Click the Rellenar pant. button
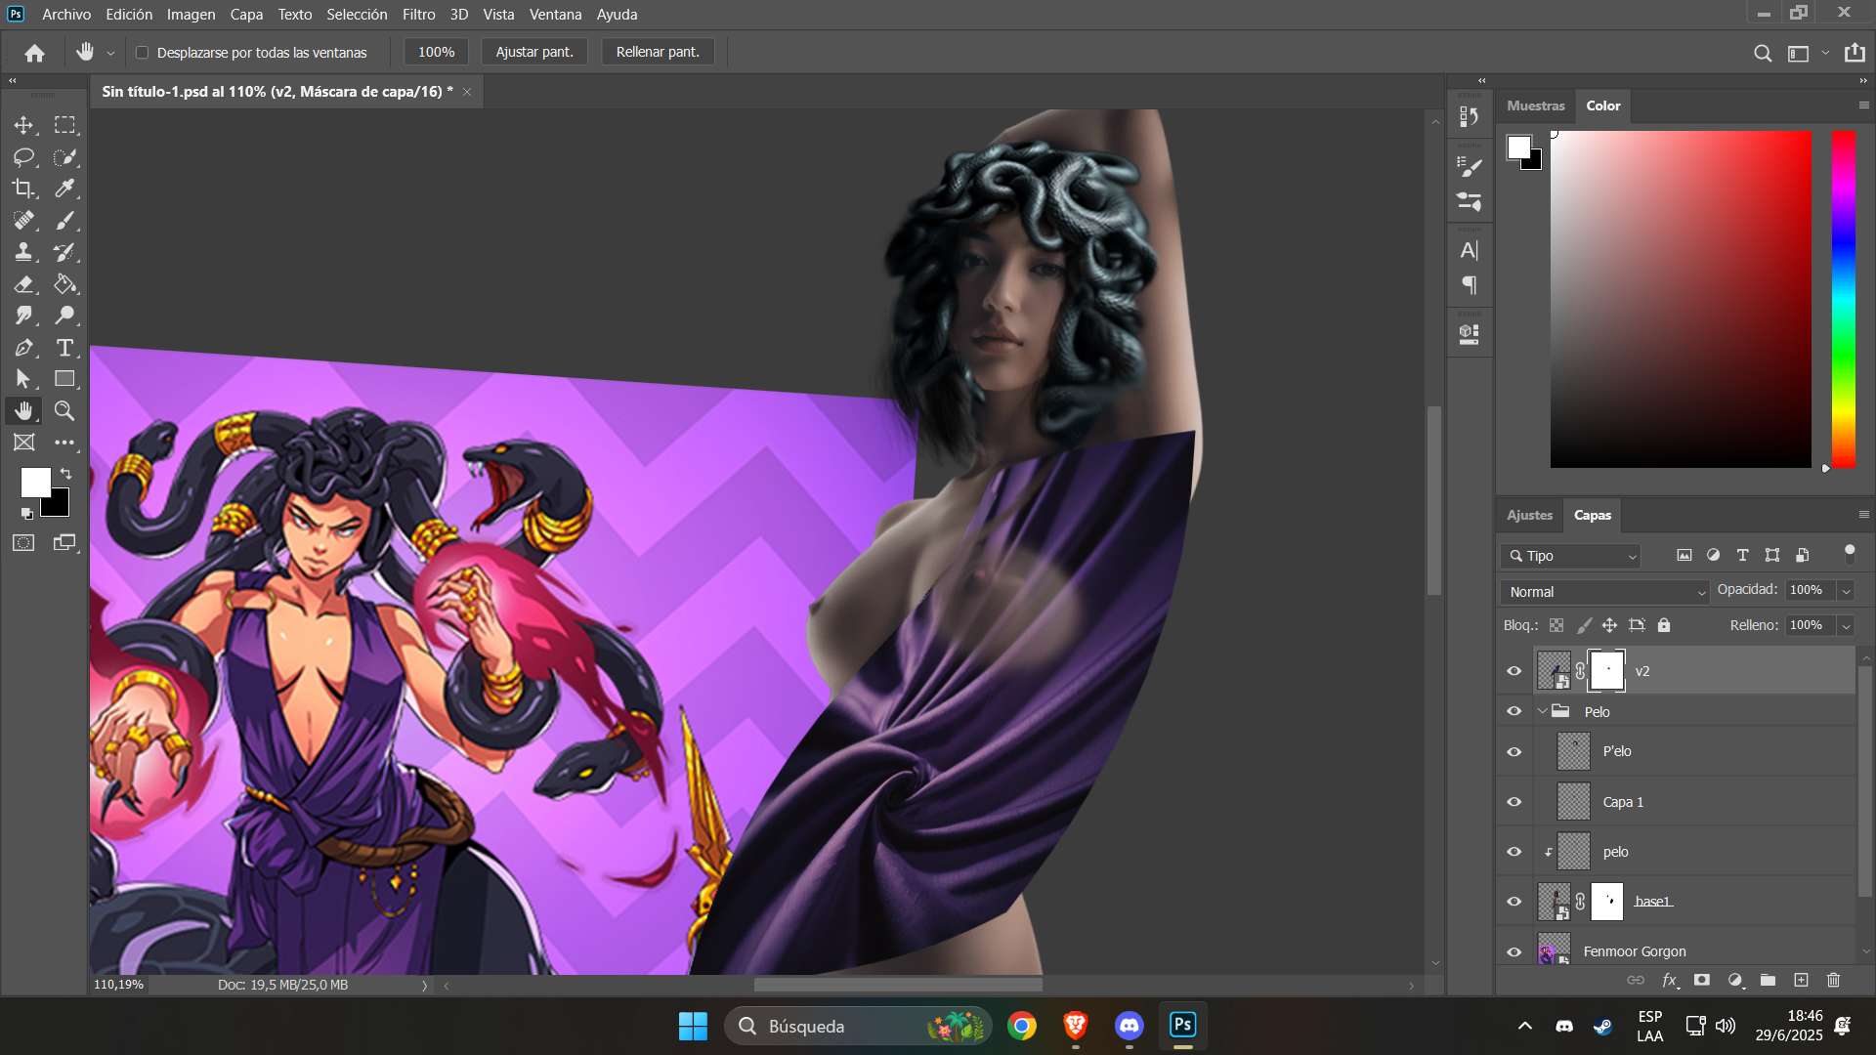Image resolution: width=1876 pixels, height=1055 pixels. coord(658,52)
